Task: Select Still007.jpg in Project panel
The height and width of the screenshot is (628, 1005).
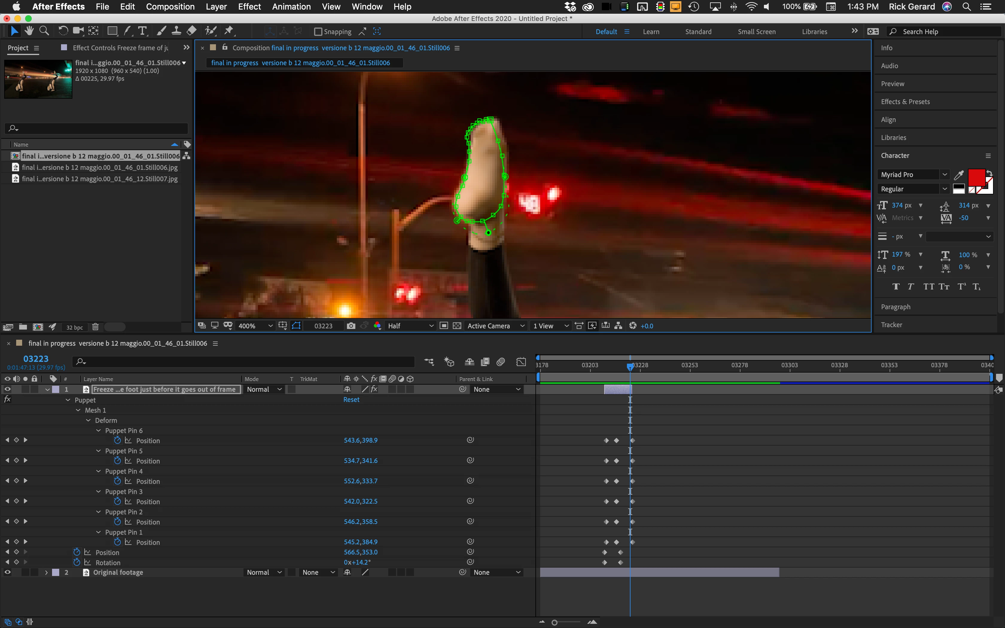Action: (x=100, y=179)
